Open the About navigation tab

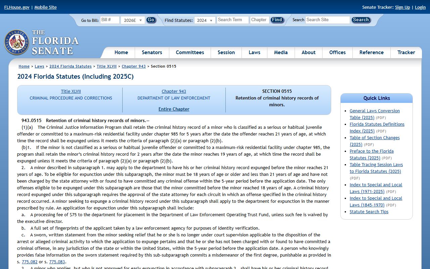[x=308, y=52]
